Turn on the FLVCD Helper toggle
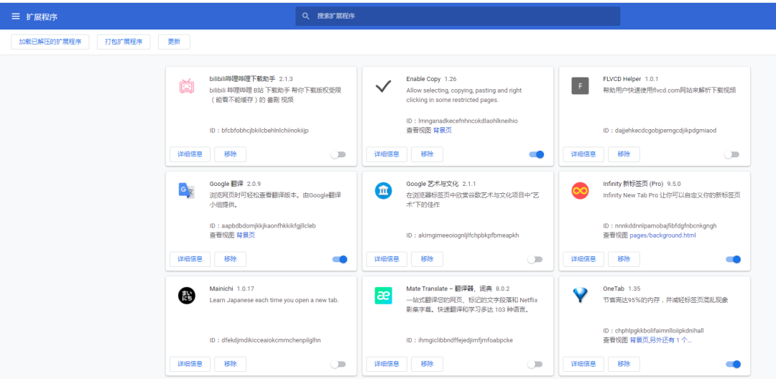 [732, 154]
